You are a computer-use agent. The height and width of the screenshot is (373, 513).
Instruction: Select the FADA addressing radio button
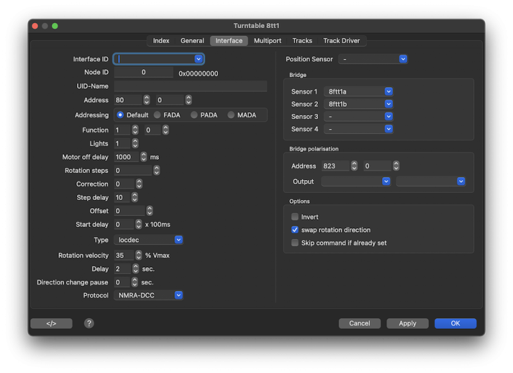pos(157,115)
